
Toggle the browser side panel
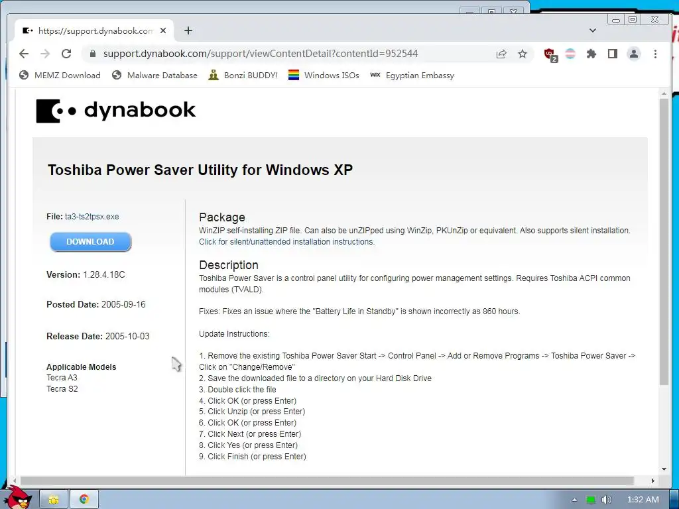612,54
